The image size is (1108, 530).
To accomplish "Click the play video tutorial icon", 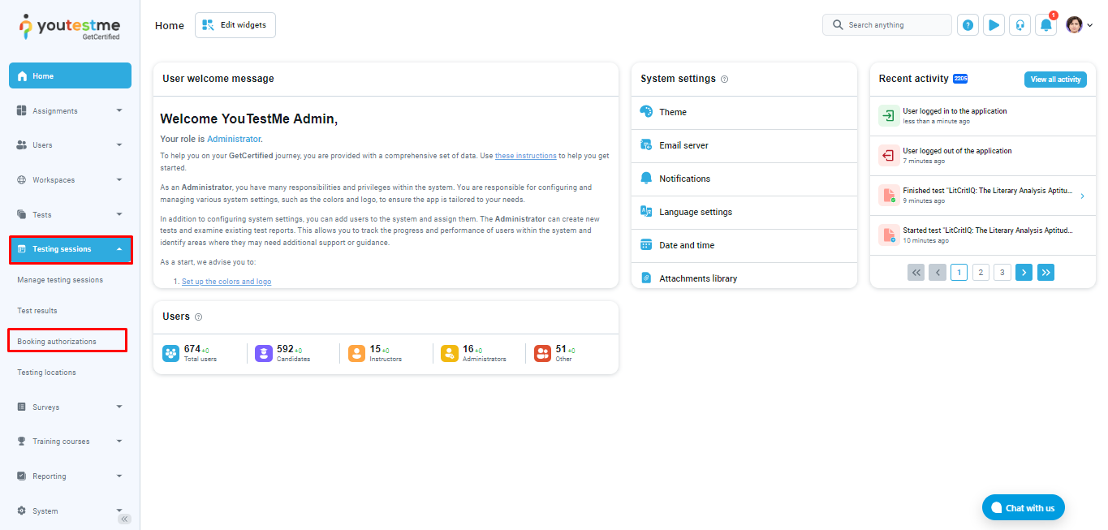I will pyautogui.click(x=994, y=25).
